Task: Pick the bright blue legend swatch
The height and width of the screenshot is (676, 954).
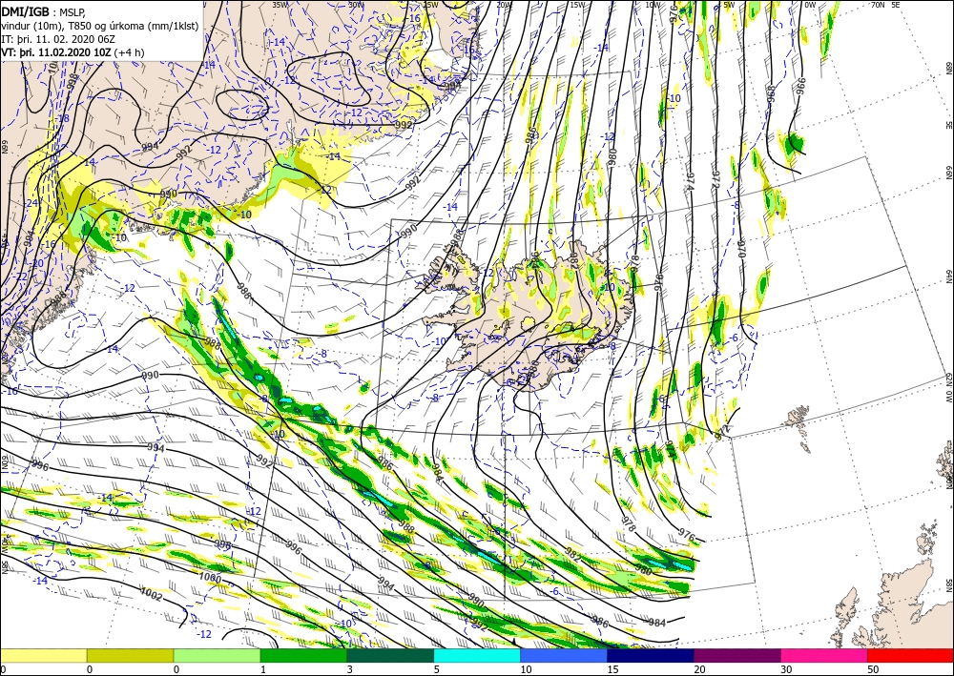Action: coord(564,655)
